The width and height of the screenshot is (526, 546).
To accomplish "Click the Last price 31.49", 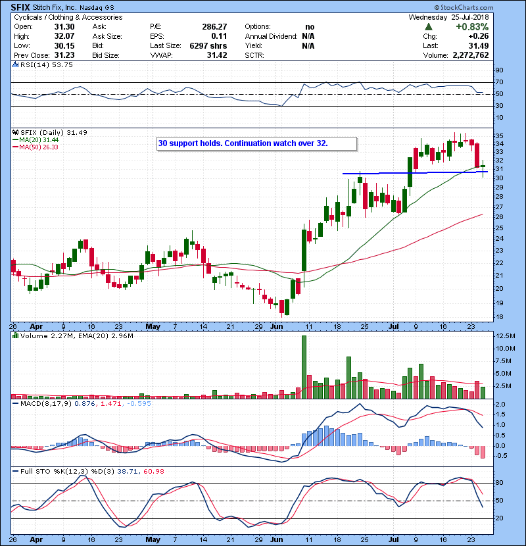I will (478, 45).
